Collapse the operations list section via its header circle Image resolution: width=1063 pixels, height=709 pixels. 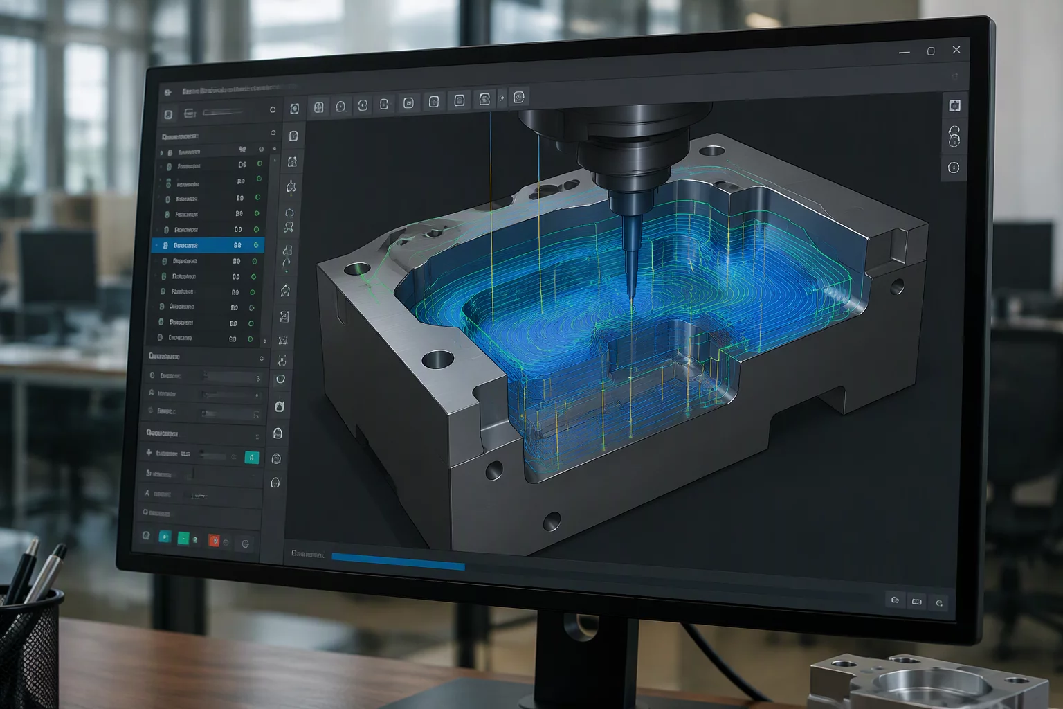[273, 133]
